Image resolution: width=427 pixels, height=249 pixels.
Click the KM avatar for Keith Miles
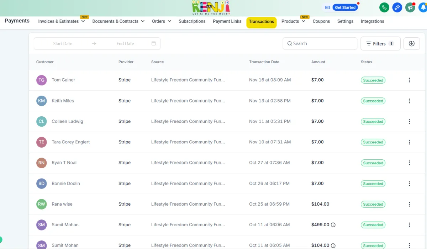click(42, 101)
